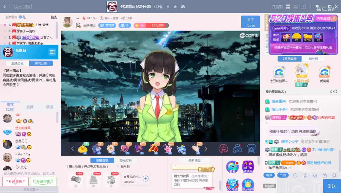
Task: Click the 上一个频道 previous channel button
Action: [x=23, y=6]
